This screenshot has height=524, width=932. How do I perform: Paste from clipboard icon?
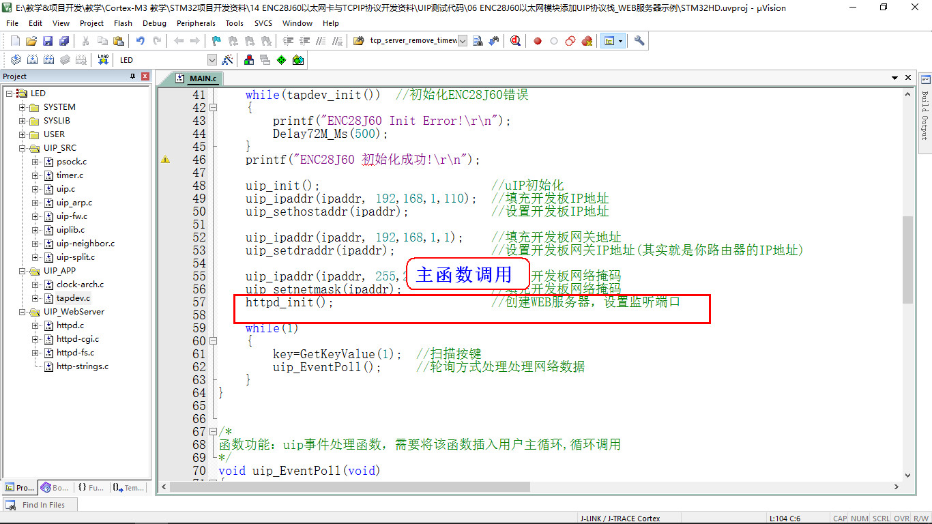point(119,41)
